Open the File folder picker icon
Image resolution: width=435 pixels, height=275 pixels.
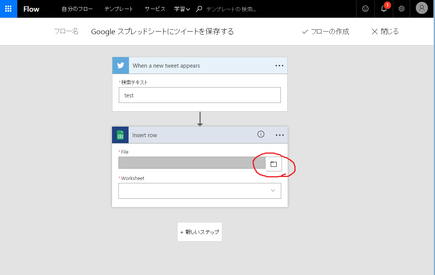pos(274,164)
